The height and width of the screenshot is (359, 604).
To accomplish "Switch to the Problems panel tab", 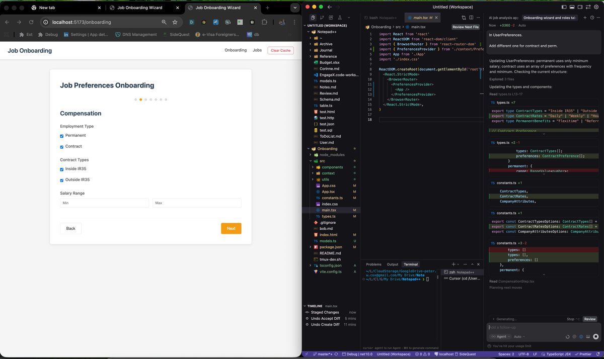I will [x=373, y=264].
